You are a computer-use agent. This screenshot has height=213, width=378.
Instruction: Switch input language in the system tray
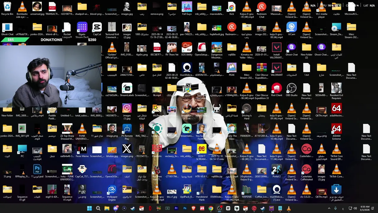click(x=343, y=209)
